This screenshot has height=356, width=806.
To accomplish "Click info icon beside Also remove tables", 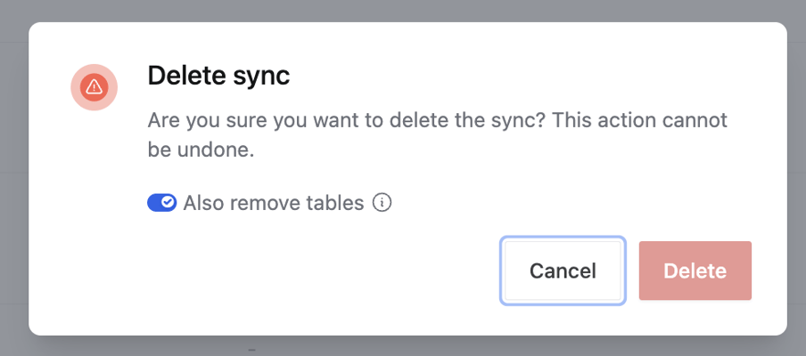I will (x=382, y=203).
